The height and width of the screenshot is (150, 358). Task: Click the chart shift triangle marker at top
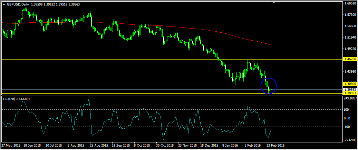click(x=274, y=2)
